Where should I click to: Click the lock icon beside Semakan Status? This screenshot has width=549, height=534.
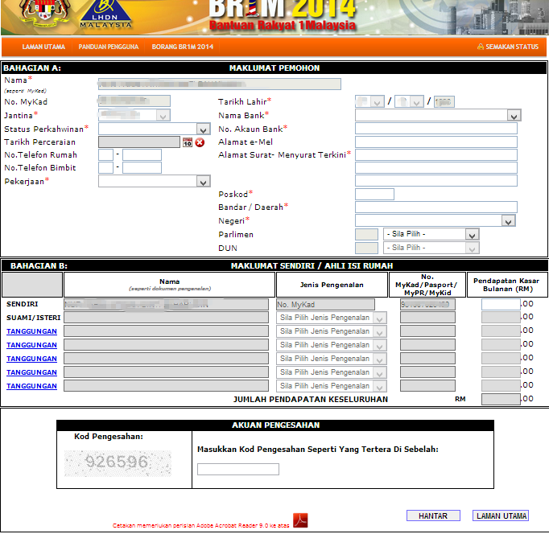click(481, 47)
